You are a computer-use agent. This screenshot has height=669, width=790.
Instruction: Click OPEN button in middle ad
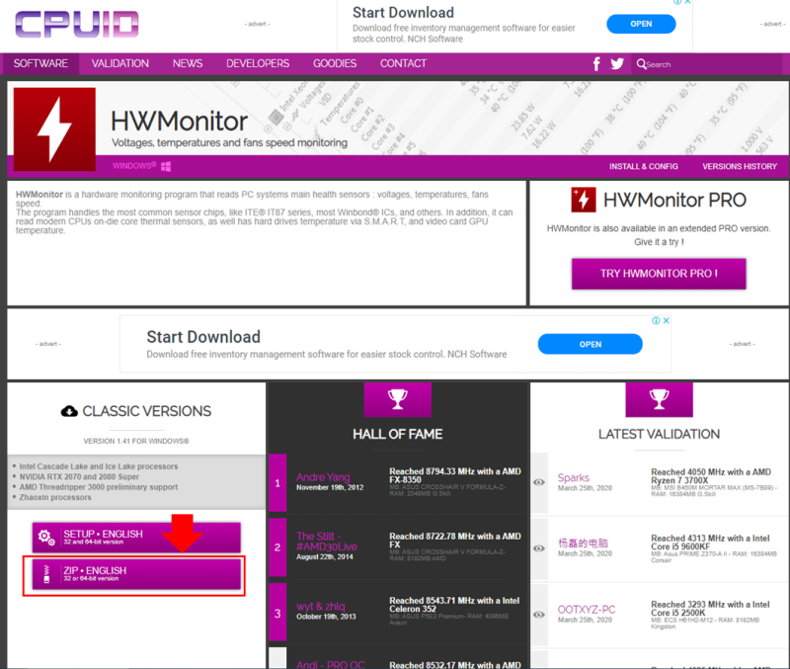coord(590,344)
